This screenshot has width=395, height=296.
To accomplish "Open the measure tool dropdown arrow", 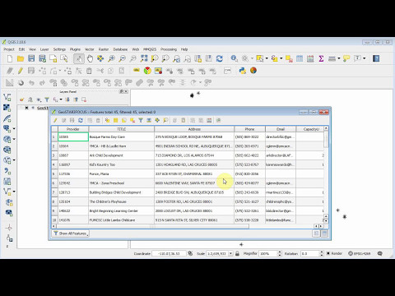I will pyautogui.click(x=339, y=58).
